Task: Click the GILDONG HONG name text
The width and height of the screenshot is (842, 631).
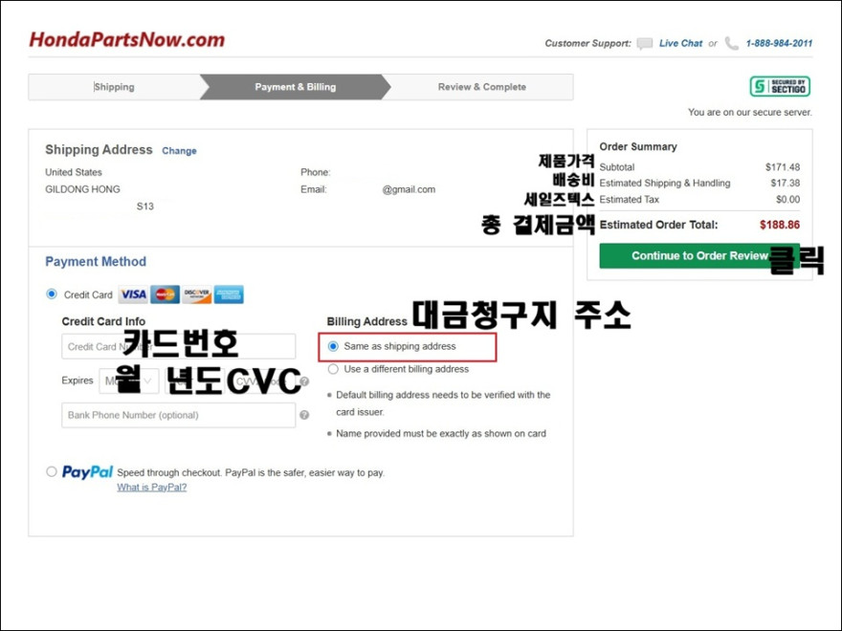Action: (82, 189)
